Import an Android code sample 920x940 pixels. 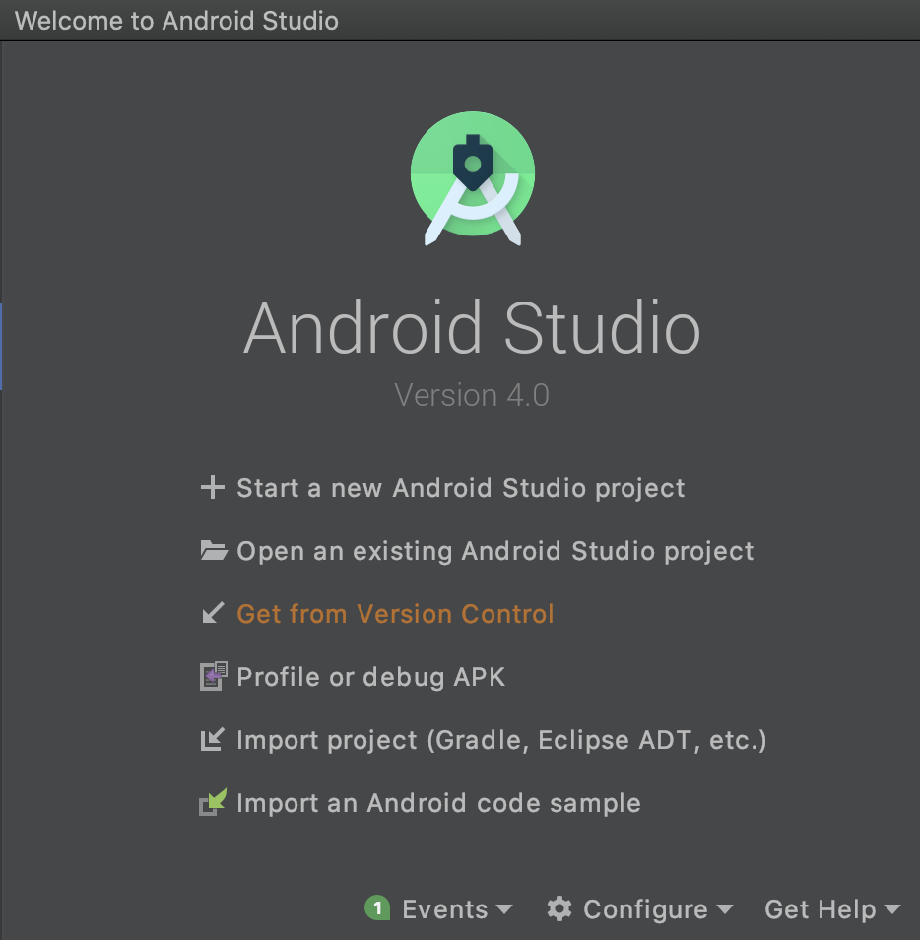(437, 802)
